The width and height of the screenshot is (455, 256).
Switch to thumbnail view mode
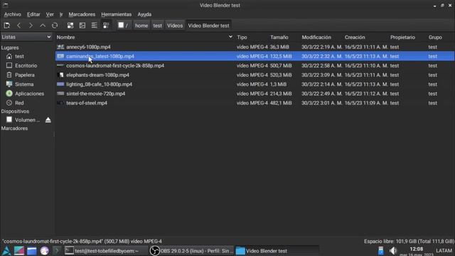tap(82, 26)
